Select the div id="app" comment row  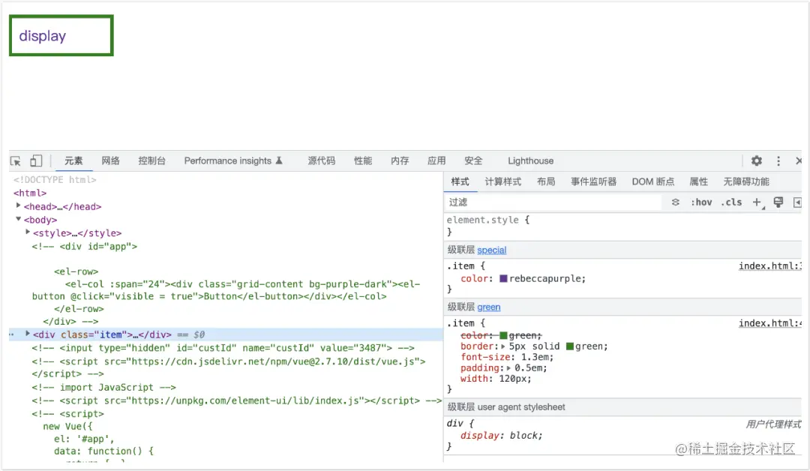point(85,246)
